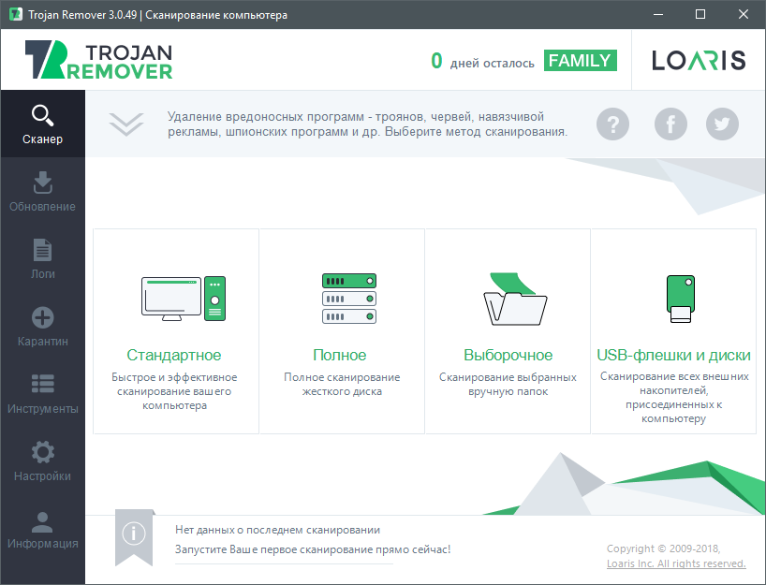Open the Twitter bird icon
The width and height of the screenshot is (766, 585).
pyautogui.click(x=722, y=124)
